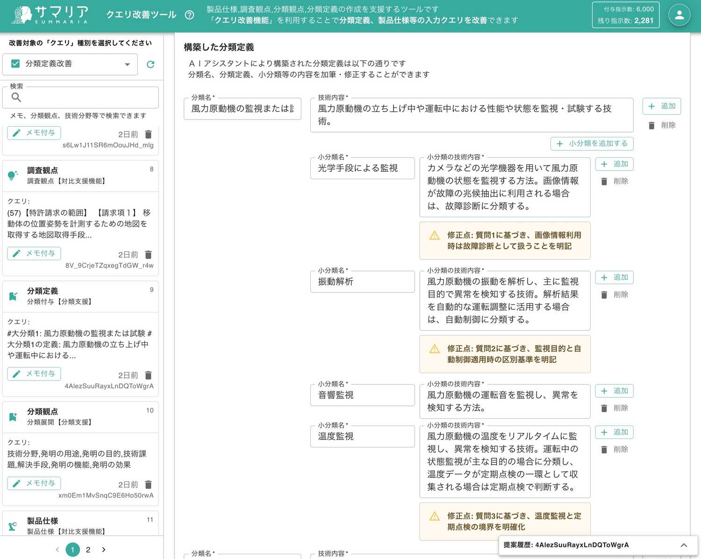
Task: Open the 調査観点 history card header
Action: (80, 176)
